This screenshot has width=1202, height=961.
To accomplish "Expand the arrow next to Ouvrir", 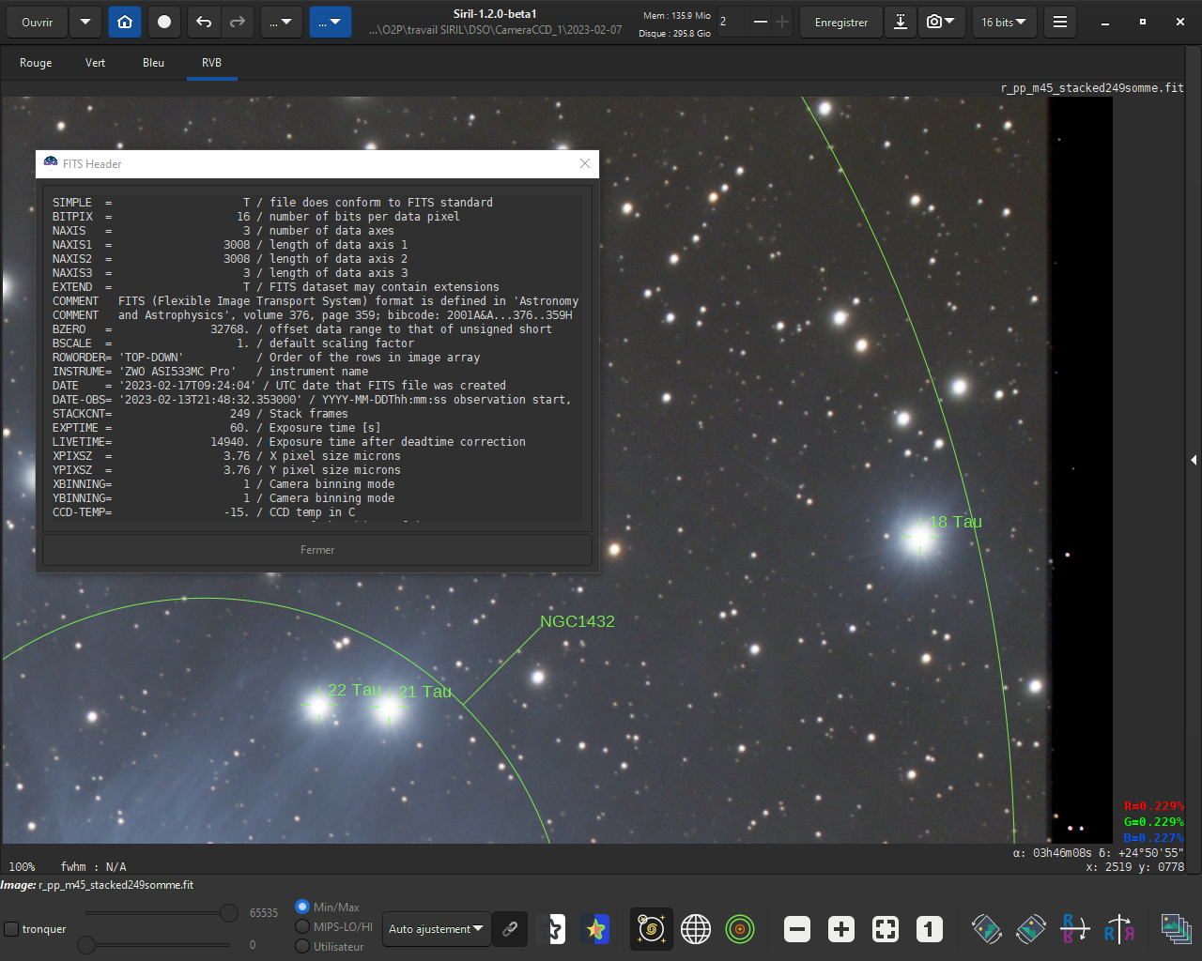I will pyautogui.click(x=85, y=22).
